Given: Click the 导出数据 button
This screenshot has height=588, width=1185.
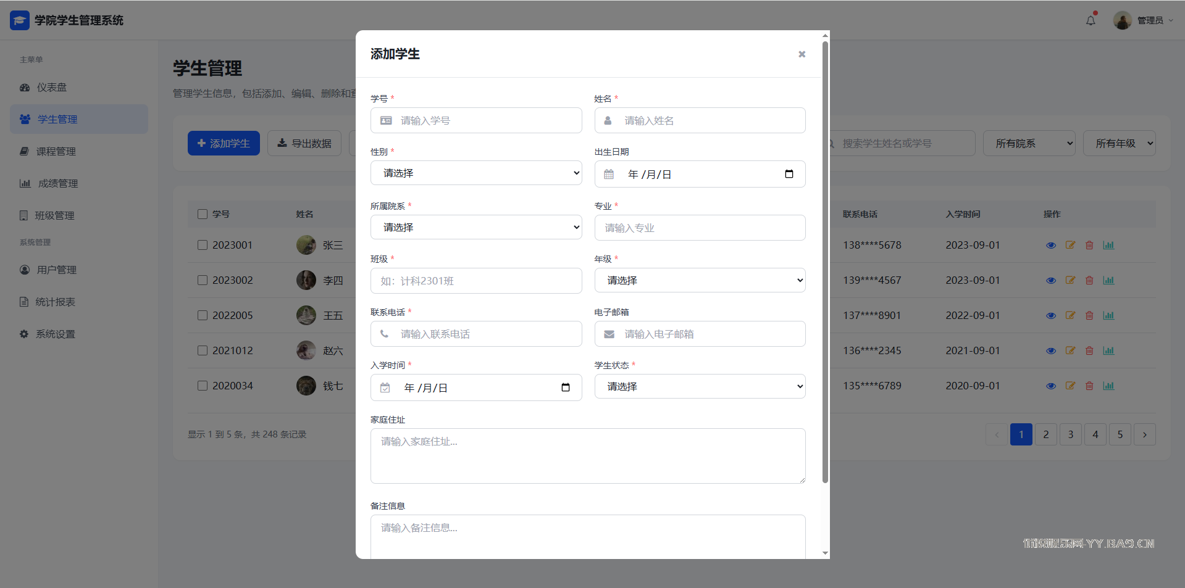Looking at the screenshot, I should (x=304, y=143).
